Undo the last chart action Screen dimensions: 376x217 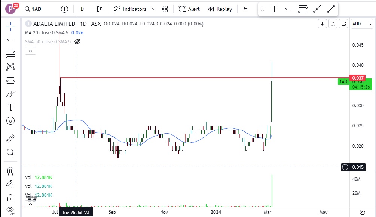pyautogui.click(x=246, y=9)
